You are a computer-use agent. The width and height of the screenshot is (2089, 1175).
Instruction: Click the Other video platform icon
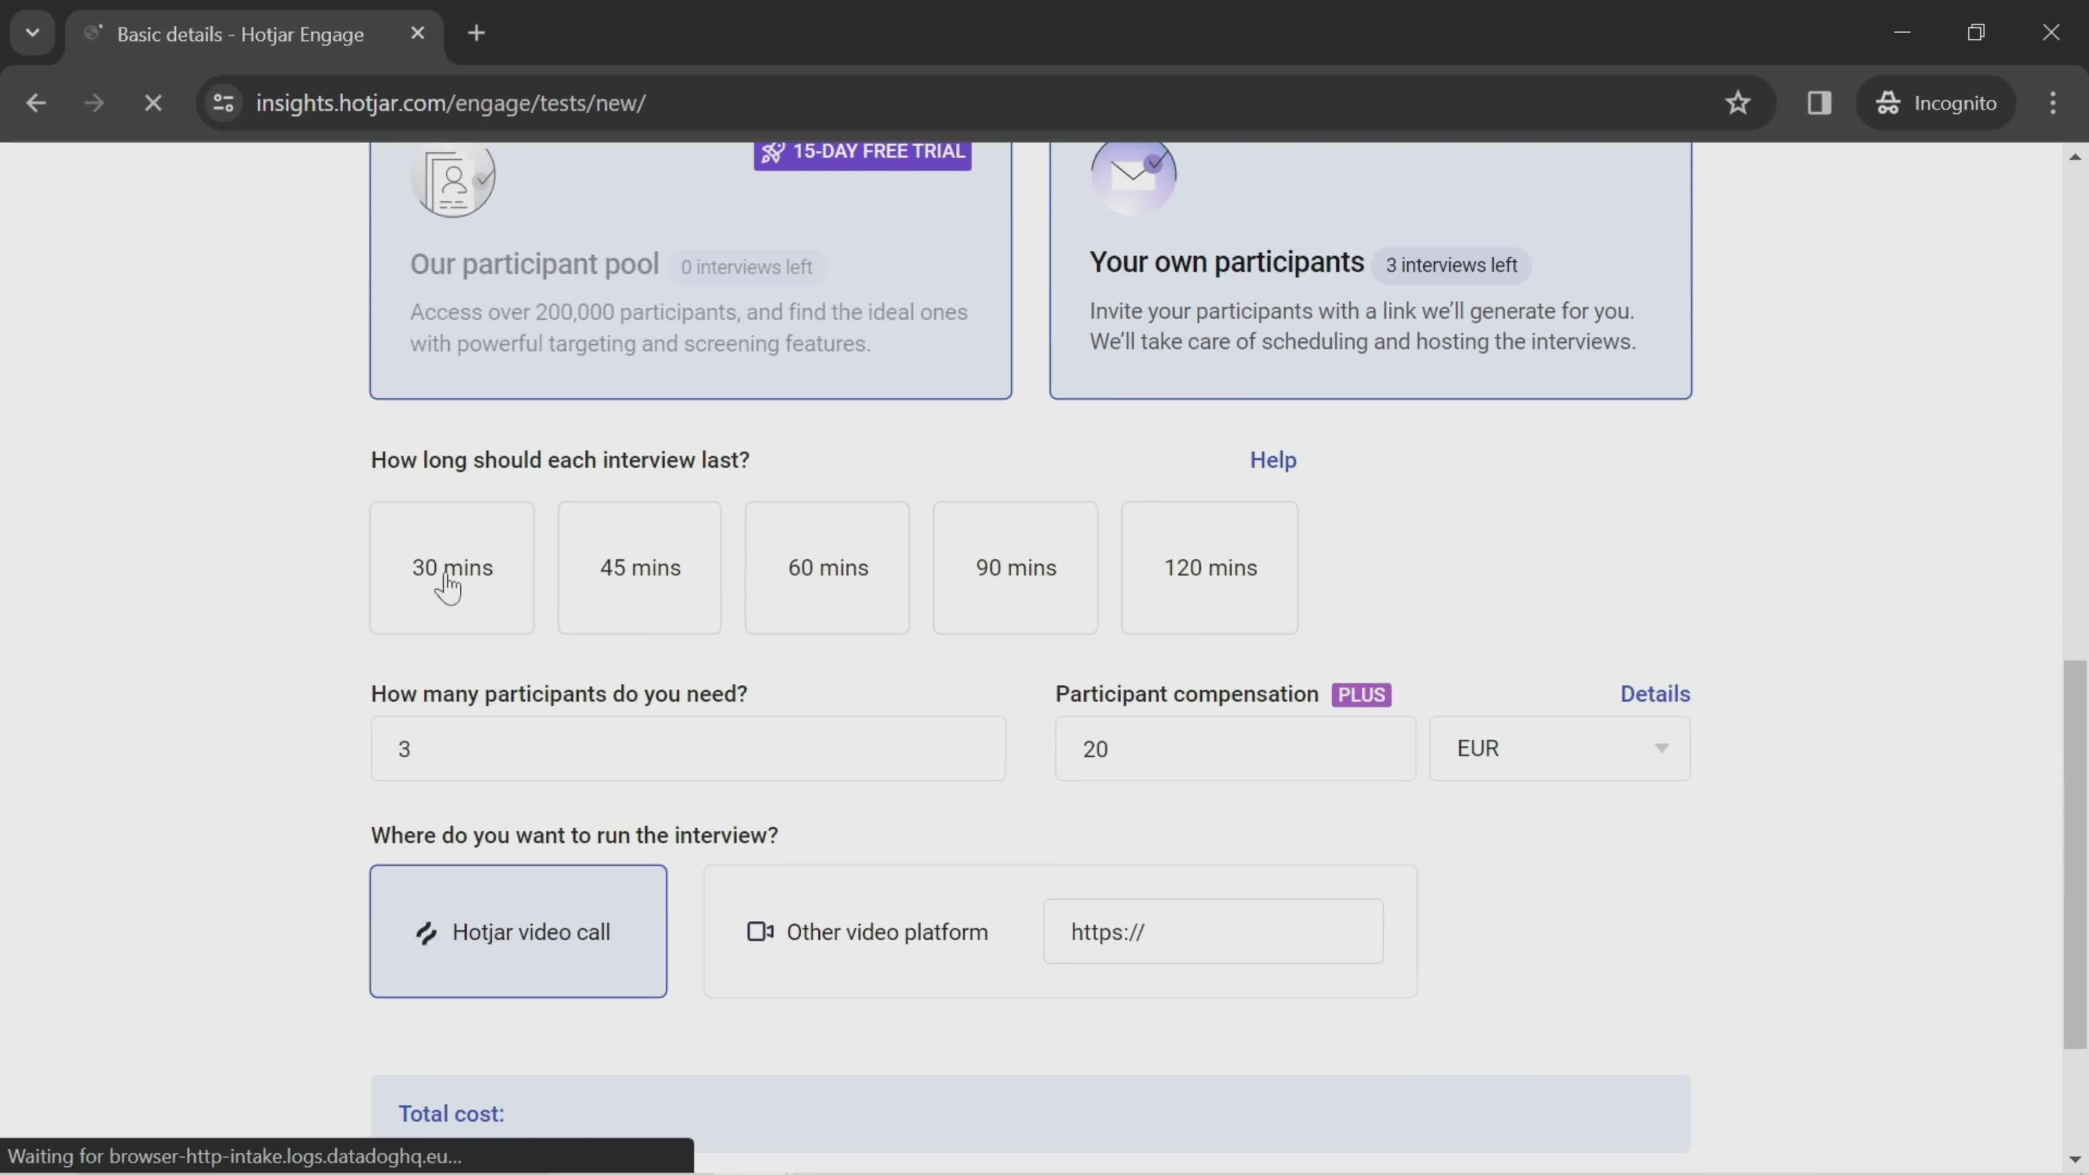click(x=761, y=932)
